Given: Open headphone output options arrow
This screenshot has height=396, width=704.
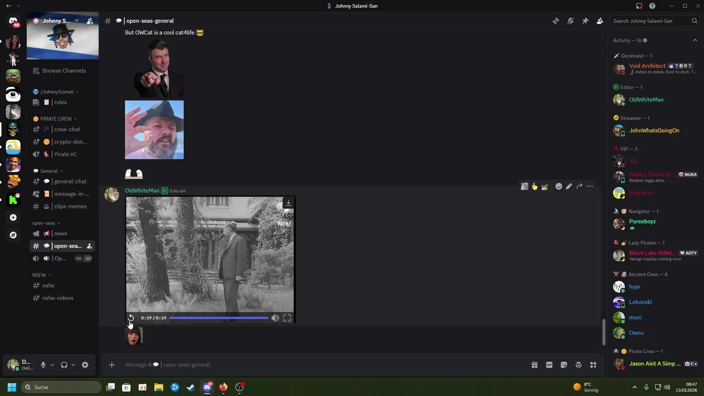Looking at the screenshot, I should (x=73, y=365).
